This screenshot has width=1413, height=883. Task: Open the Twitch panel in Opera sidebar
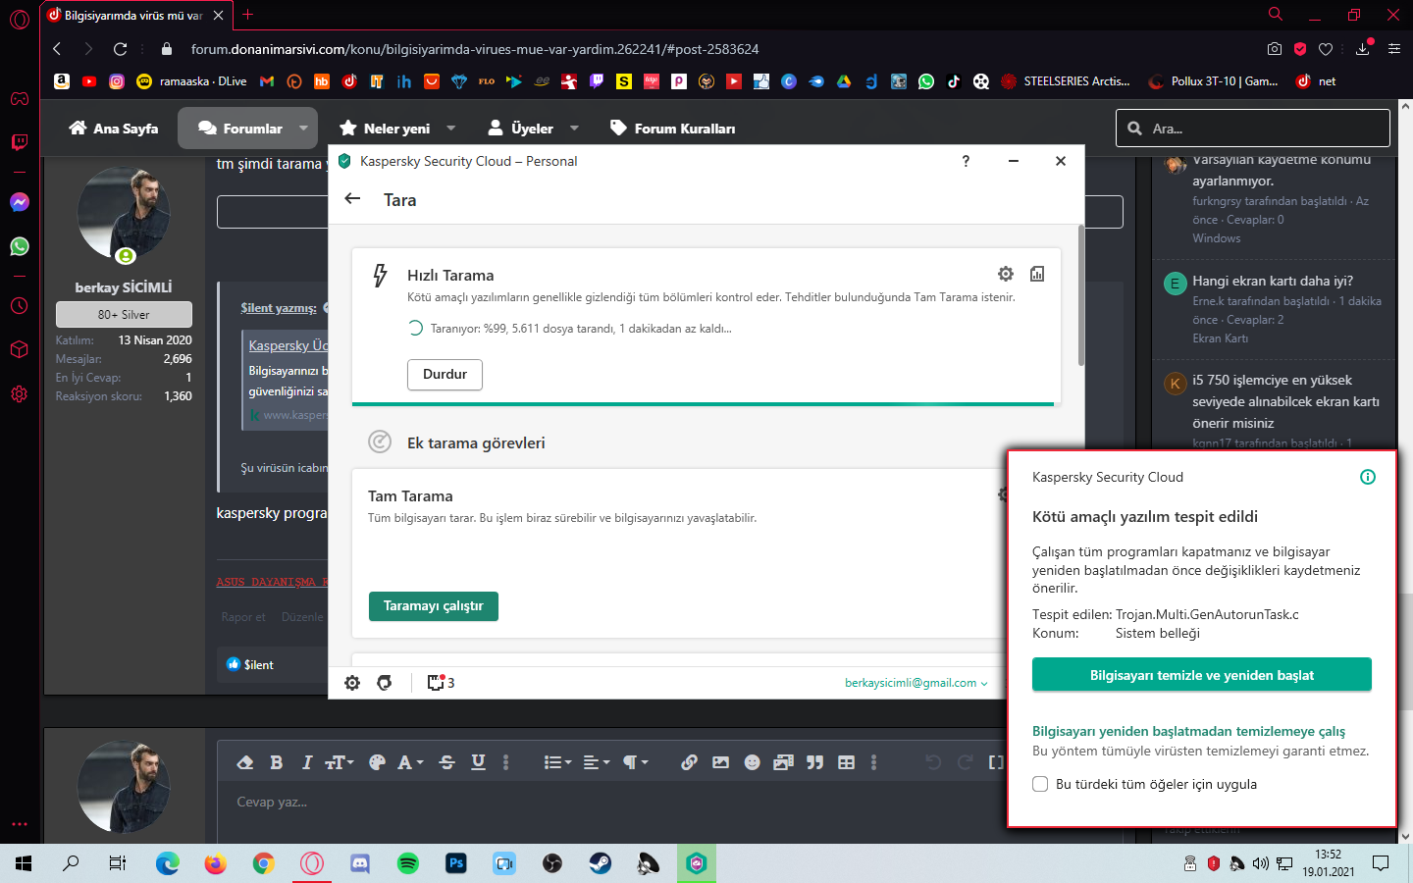20,142
